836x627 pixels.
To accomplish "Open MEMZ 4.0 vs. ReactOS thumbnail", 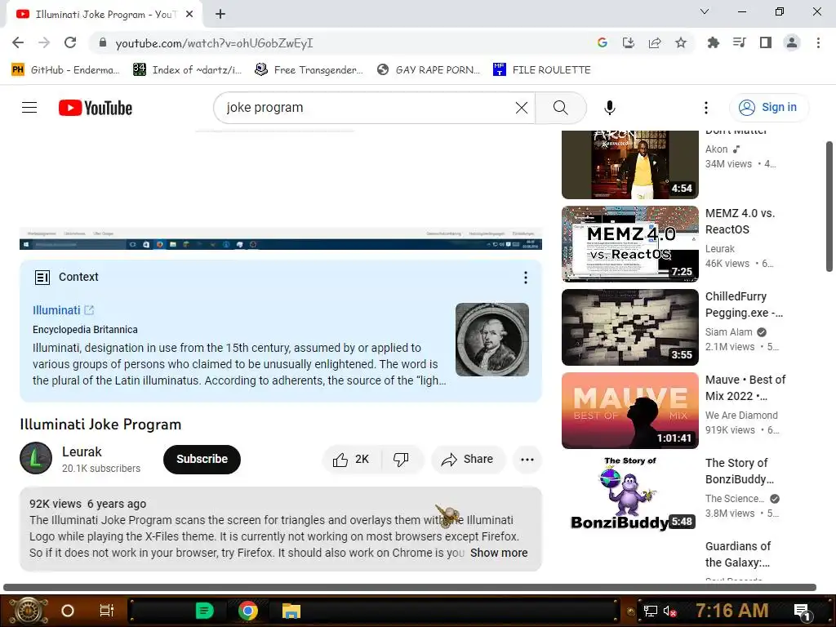I will [x=629, y=243].
